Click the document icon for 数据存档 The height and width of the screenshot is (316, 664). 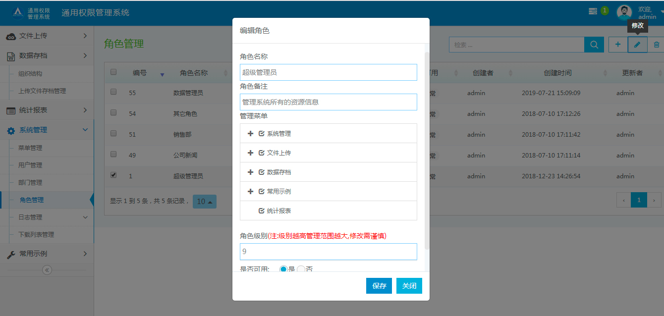point(11,56)
